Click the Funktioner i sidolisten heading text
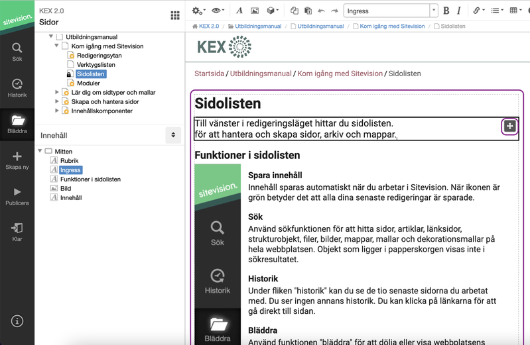Screen dimensions: 530x345 point(247,156)
